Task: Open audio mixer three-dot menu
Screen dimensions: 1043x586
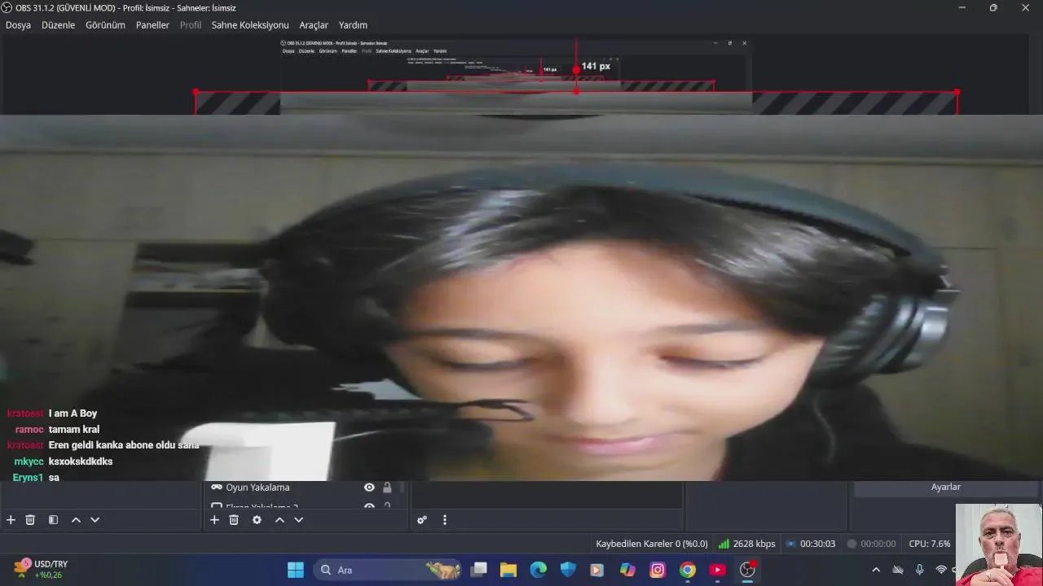Action: click(x=444, y=519)
